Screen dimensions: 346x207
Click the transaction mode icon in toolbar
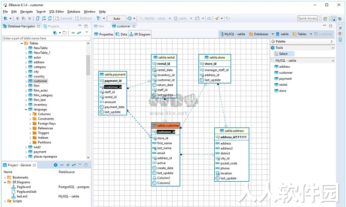point(98,18)
